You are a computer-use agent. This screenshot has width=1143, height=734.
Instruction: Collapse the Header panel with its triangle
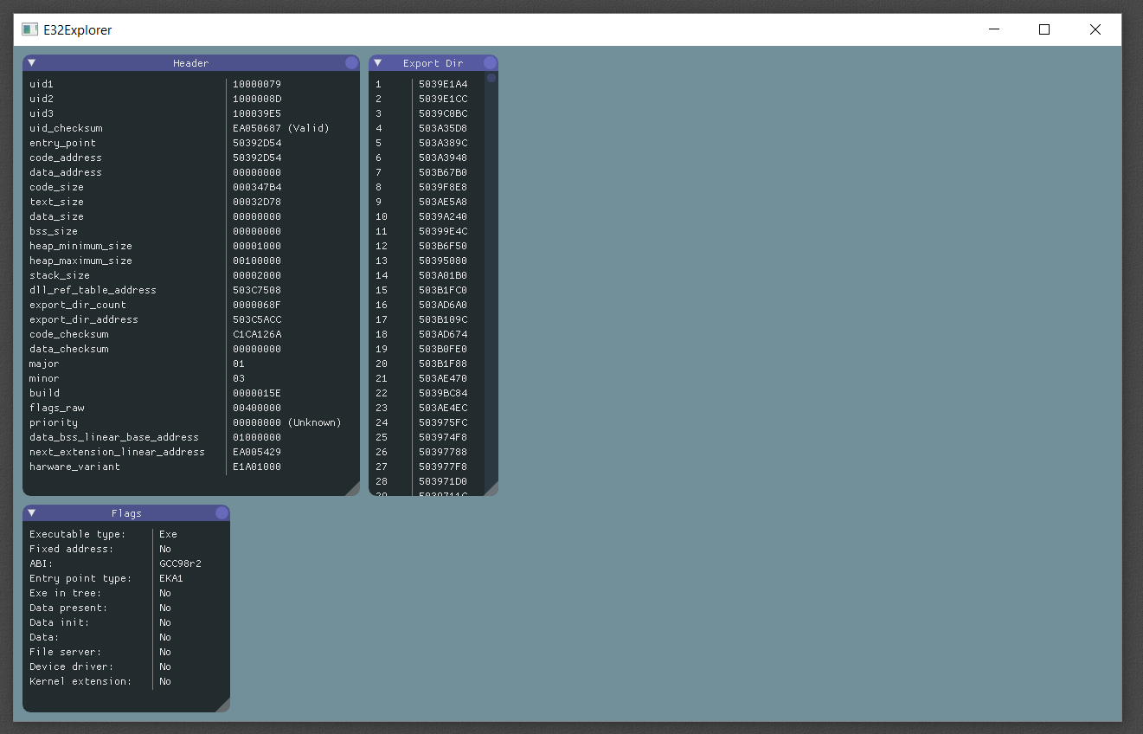31,62
